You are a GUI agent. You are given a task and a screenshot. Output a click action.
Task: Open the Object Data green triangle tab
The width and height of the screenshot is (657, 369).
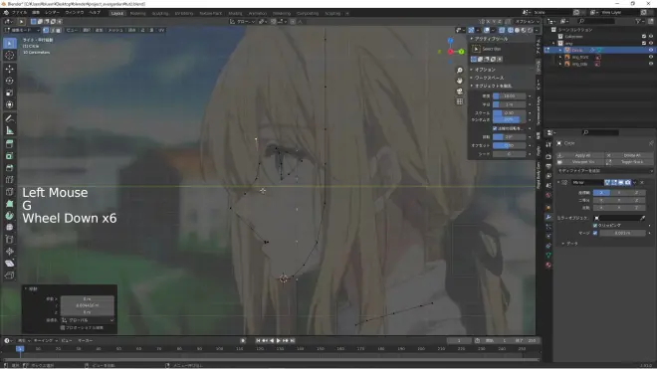click(548, 255)
